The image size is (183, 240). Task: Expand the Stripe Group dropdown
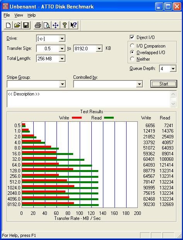62,84
